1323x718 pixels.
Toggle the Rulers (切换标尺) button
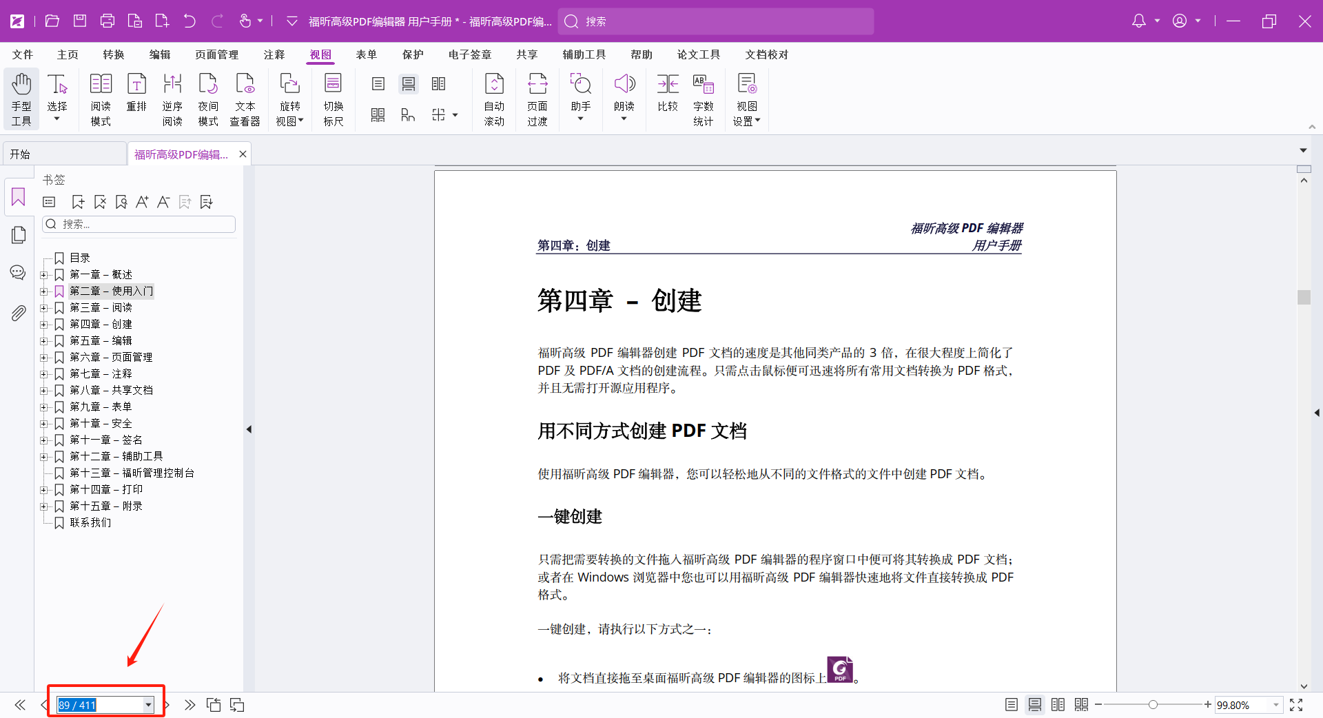tap(334, 99)
